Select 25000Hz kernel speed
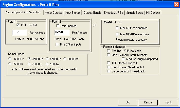180x108 pixels. coord(10,59)
